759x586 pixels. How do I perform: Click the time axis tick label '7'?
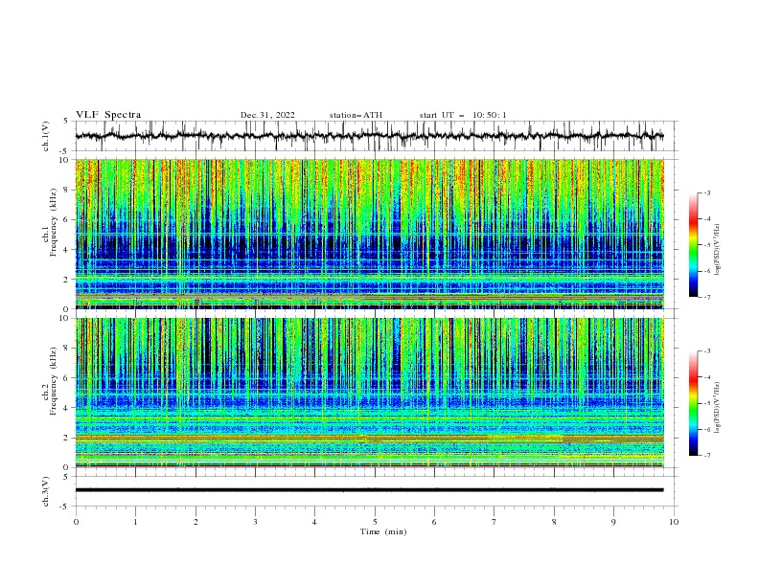pos(494,522)
